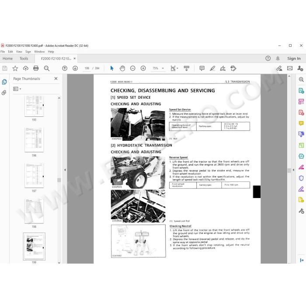Open the Help question mark icon

(268, 58)
